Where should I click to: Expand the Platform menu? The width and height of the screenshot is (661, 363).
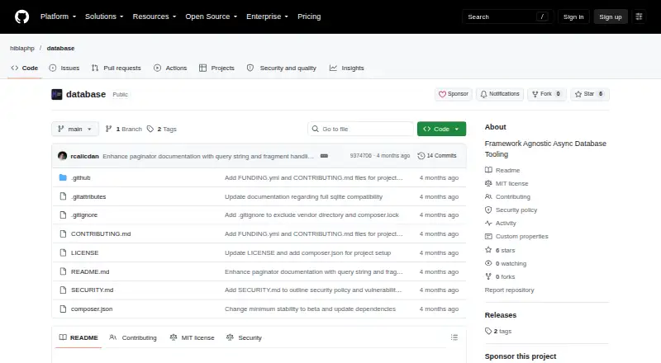[x=58, y=16]
